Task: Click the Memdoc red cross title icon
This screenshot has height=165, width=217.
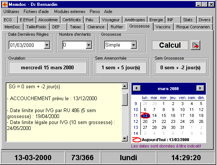Action: (5, 4)
